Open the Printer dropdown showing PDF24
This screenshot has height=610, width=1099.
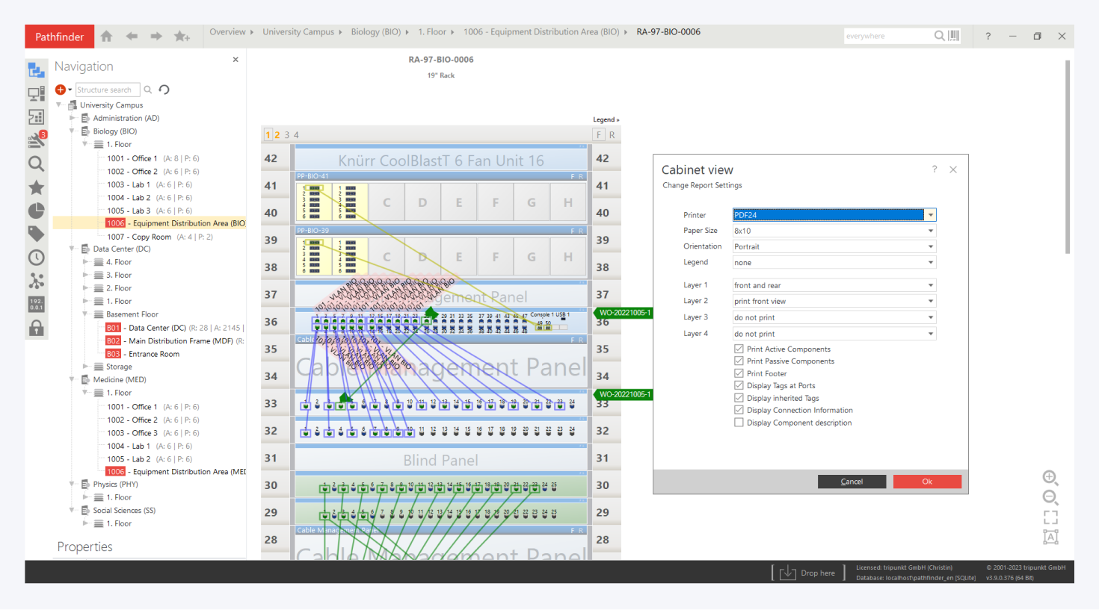click(x=834, y=215)
